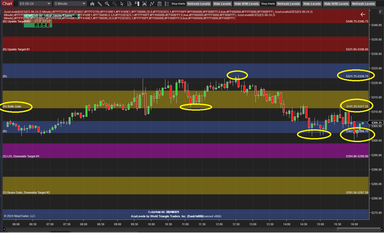Screen dimensions: 384x233
Task: Click the 06:00 time axis label
Action: [16, 224]
